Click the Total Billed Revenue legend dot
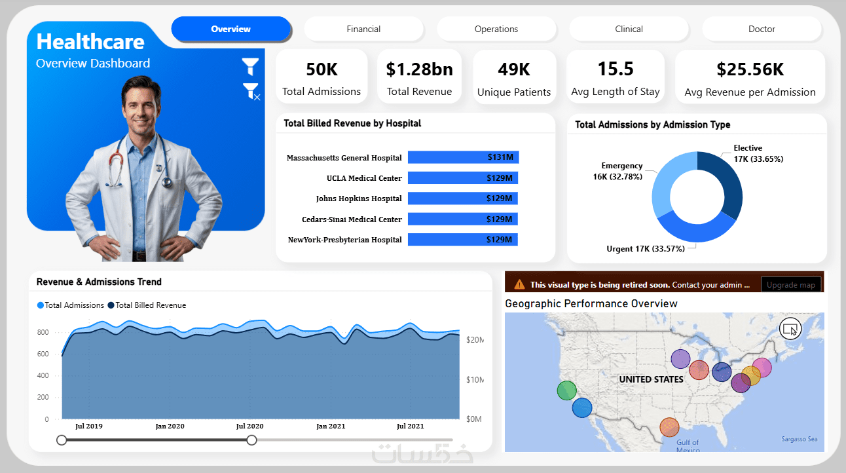This screenshot has height=473, width=846. tap(111, 305)
